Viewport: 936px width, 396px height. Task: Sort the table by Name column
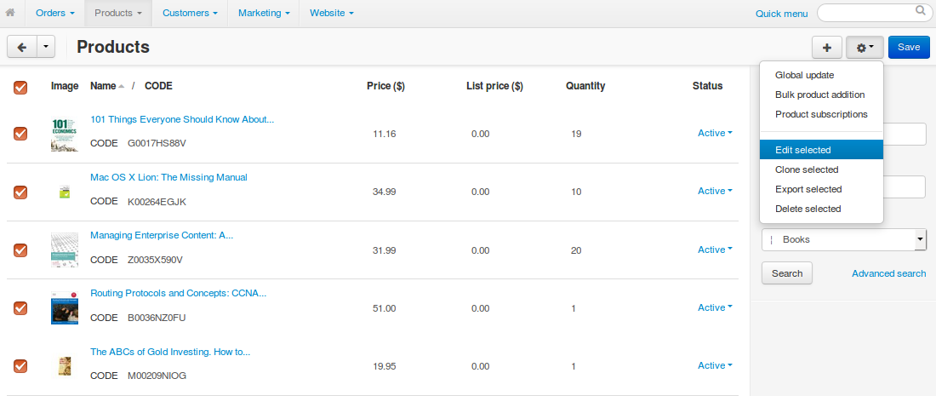tap(103, 86)
